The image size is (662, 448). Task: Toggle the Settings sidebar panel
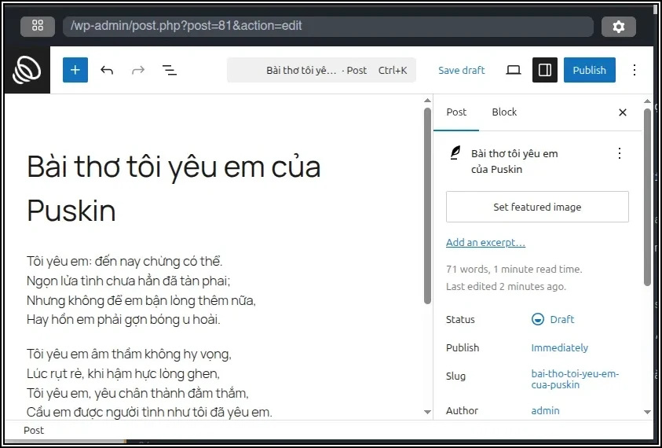click(545, 70)
